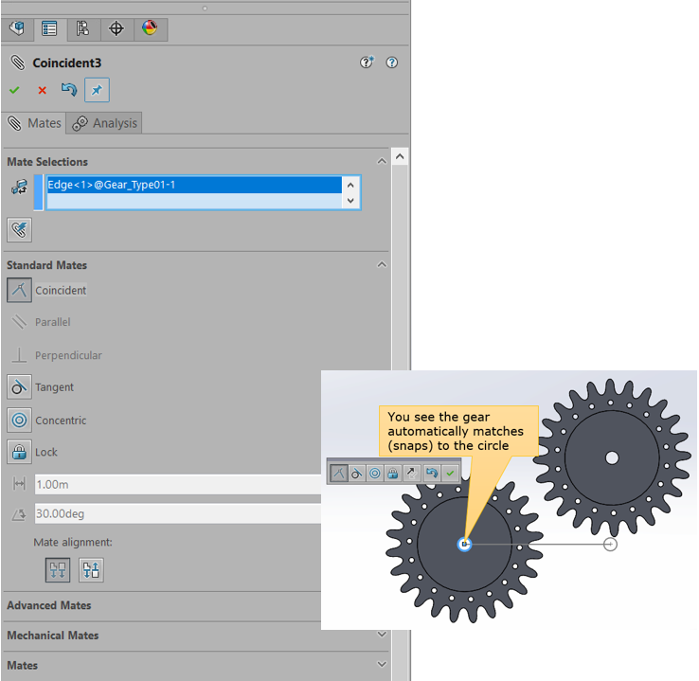
Task: Open help question mark icon
Action: click(x=392, y=63)
